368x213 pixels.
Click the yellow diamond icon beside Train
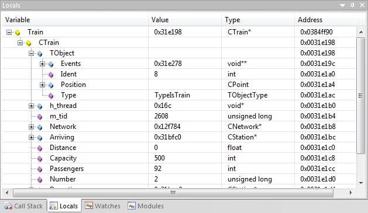tap(18, 33)
